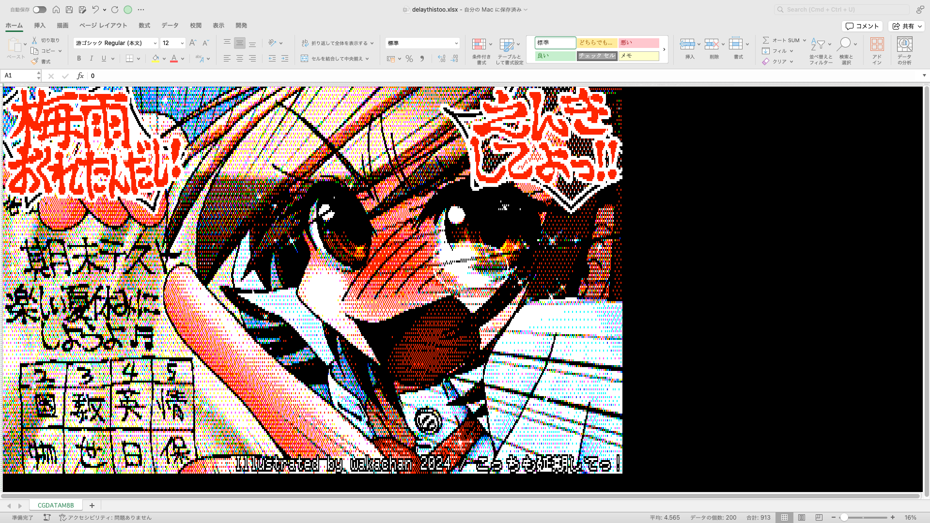Screen dimensions: 930x523
Task: Toggle wrap text option
Action: [x=337, y=43]
